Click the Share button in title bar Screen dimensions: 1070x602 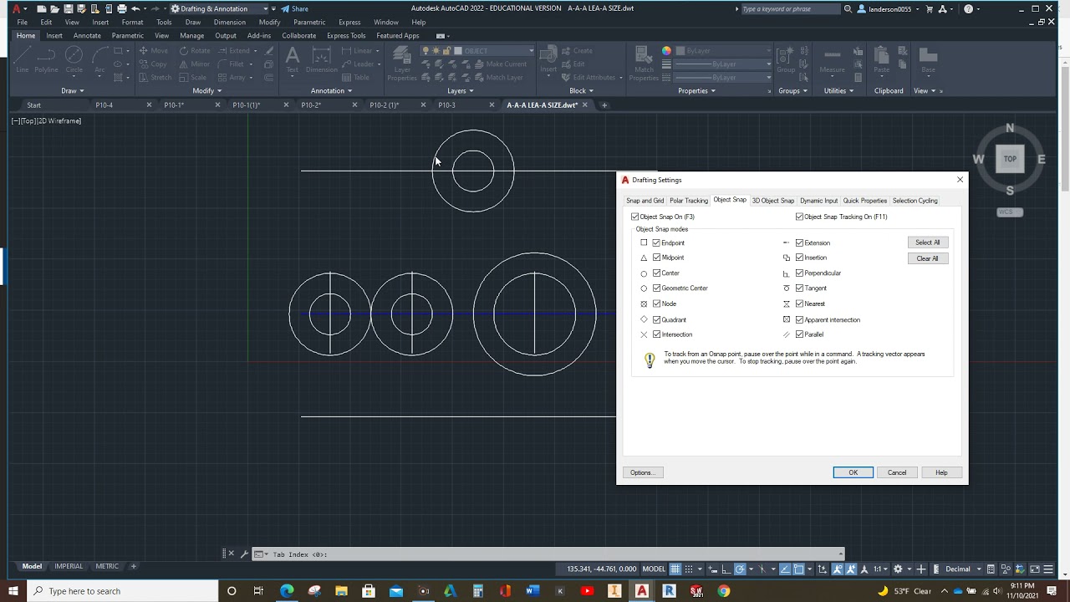coord(294,8)
